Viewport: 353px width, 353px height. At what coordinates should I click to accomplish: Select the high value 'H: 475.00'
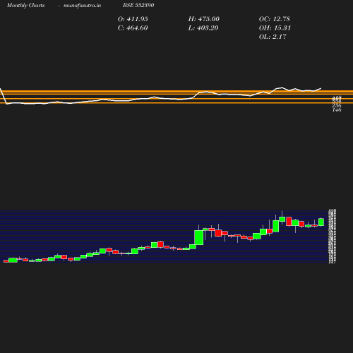203,19
